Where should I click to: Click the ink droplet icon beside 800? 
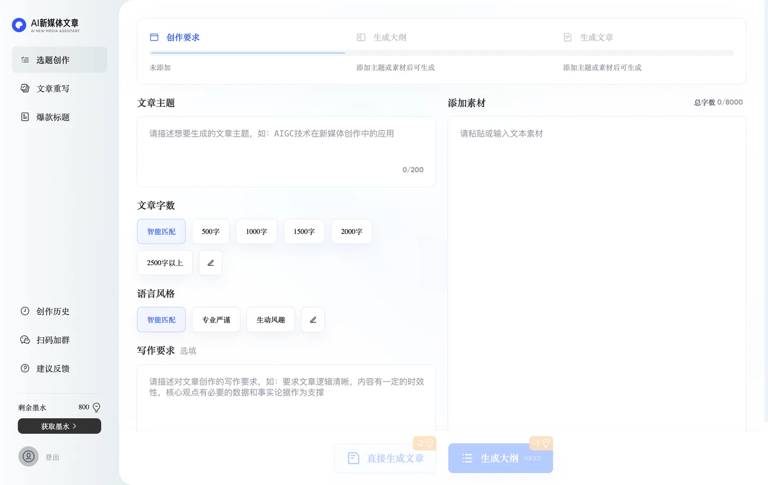point(97,408)
